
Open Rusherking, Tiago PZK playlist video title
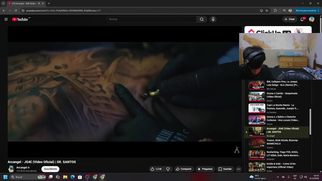[x=283, y=154]
